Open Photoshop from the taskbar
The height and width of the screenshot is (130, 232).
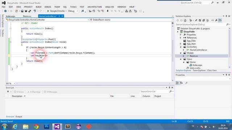[47, 127]
